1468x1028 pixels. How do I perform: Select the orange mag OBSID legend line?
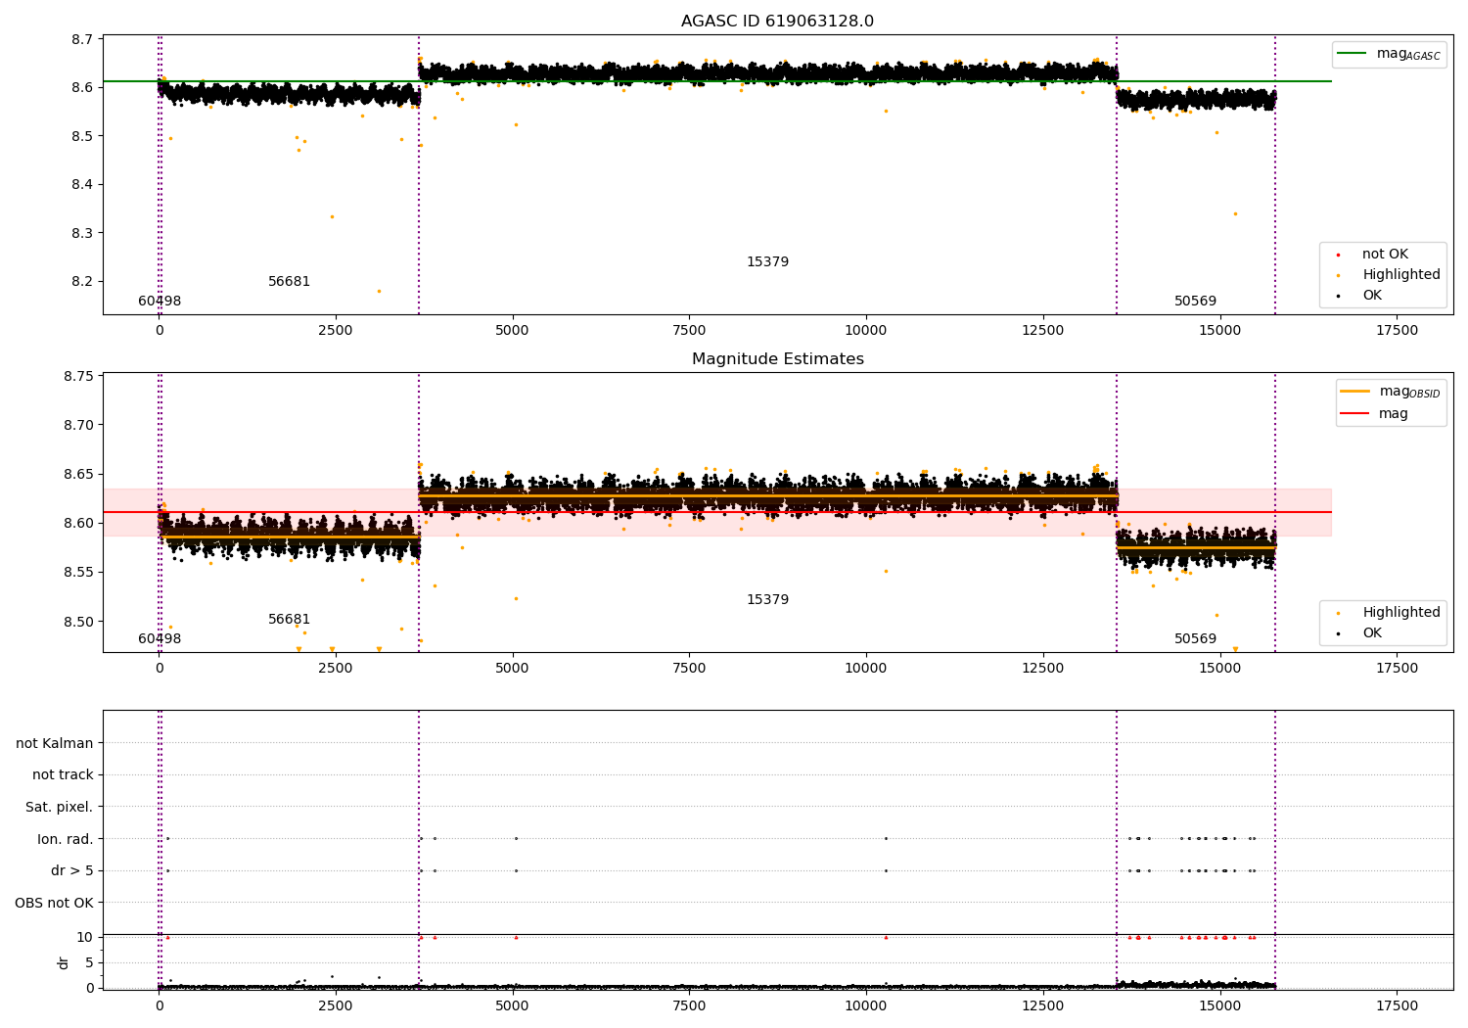tap(1390, 392)
